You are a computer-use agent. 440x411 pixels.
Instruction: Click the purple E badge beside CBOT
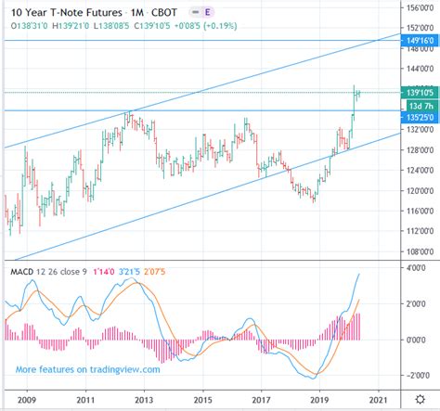click(x=207, y=12)
